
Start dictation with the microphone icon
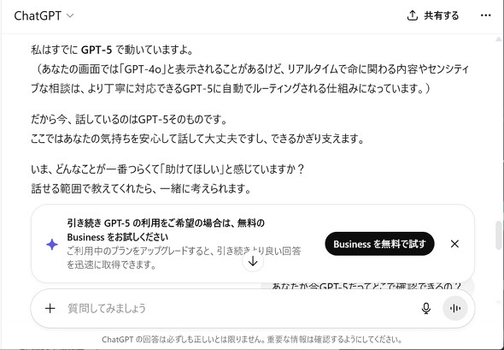pyautogui.click(x=426, y=308)
